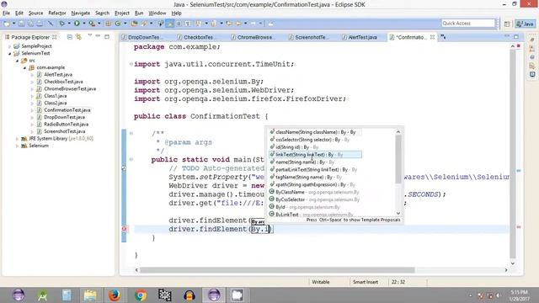This screenshot has width=539, height=303.
Task: Click into the Quick Access field
Action: pyautogui.click(x=468, y=23)
